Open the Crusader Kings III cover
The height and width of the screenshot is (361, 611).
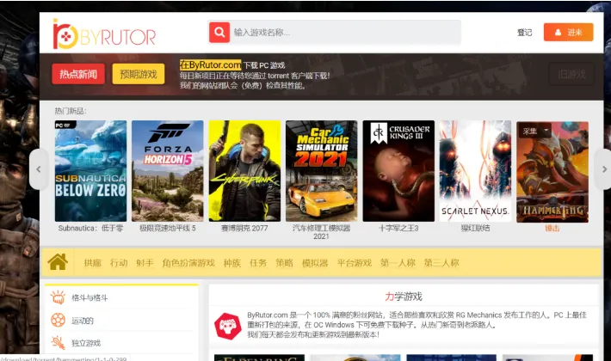(x=398, y=171)
